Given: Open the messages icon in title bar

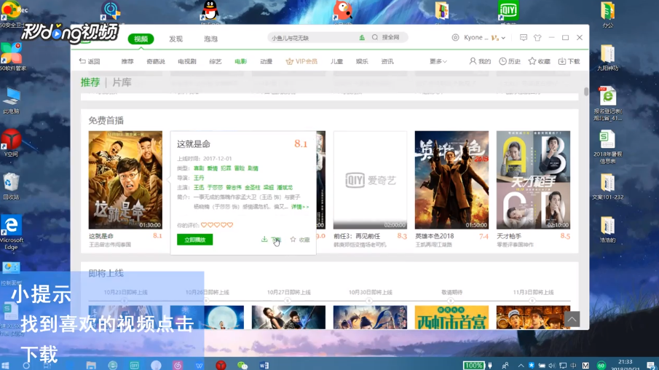Looking at the screenshot, I should (x=524, y=37).
